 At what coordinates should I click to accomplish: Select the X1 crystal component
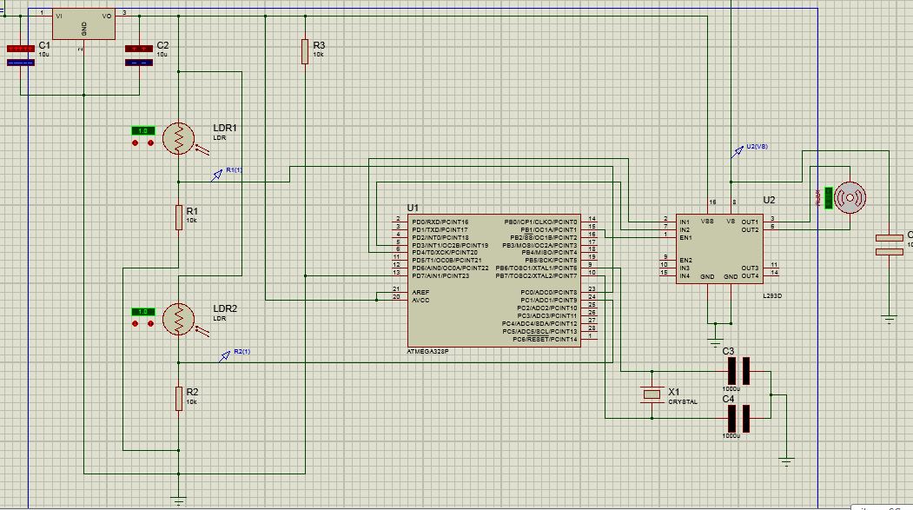pyautogui.click(x=652, y=394)
